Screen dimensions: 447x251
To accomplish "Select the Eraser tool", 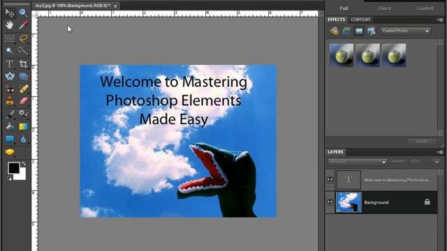I will [23, 101].
